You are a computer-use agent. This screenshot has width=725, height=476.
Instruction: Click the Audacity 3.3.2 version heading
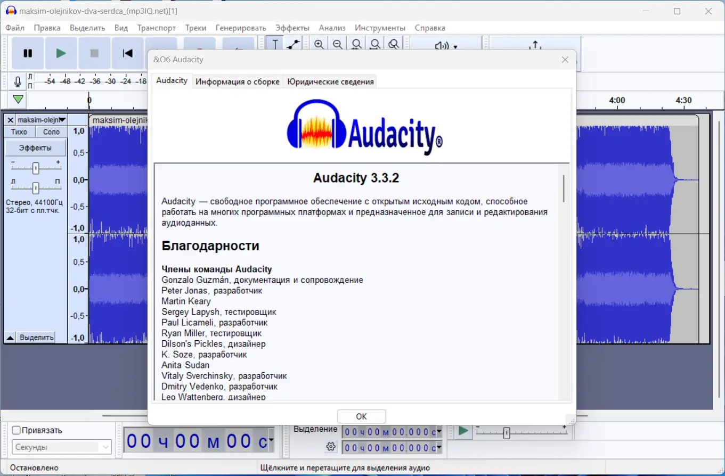pyautogui.click(x=356, y=178)
